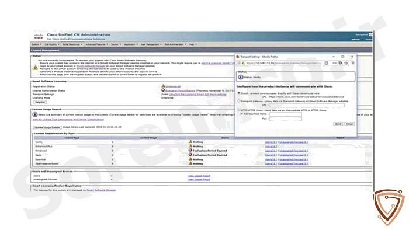Open Firefox hamburger menu in popup window
The width and height of the screenshot is (409, 230).
point(353,63)
